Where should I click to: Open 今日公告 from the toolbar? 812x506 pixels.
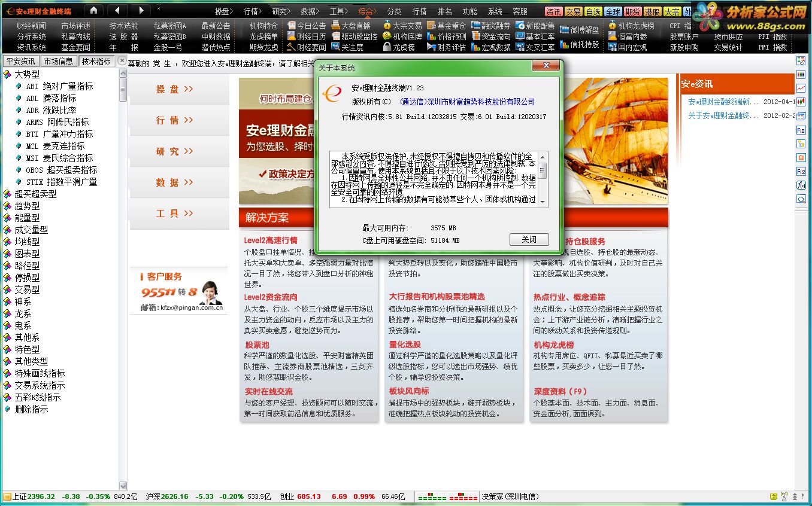tap(307, 26)
